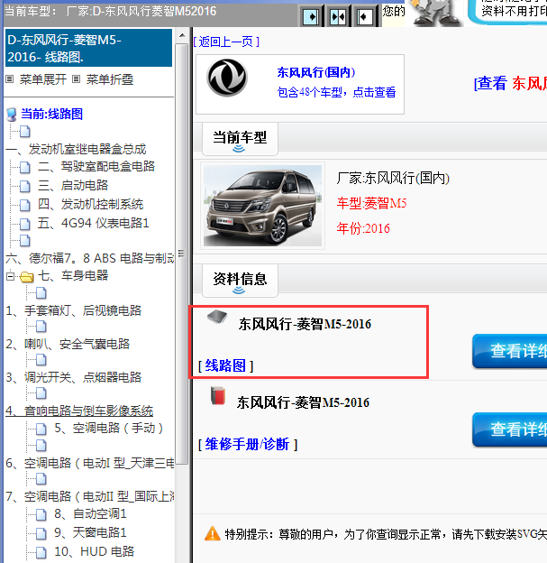Click the mascot figure icon in header

pos(435,13)
